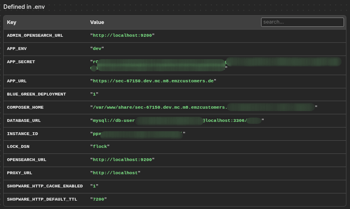Screen dimensions: 350x209
Task: Click the "dev" value
Action: tap(97, 49)
